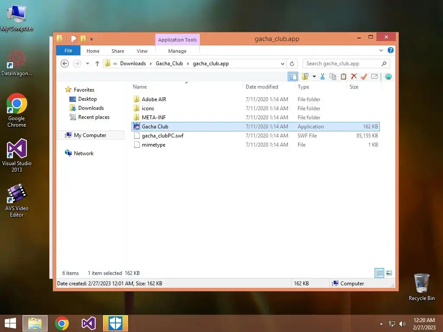Click the folder icon at title bar left
Viewport: 443px width, 332px height.
[x=59, y=38]
